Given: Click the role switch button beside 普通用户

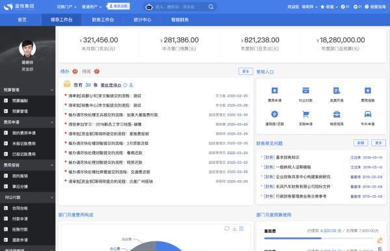Looking at the screenshot, I should click(x=118, y=7).
